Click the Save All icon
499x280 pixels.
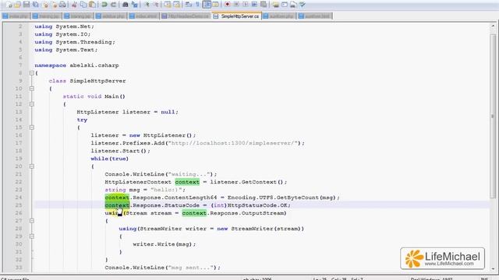(x=36, y=5)
